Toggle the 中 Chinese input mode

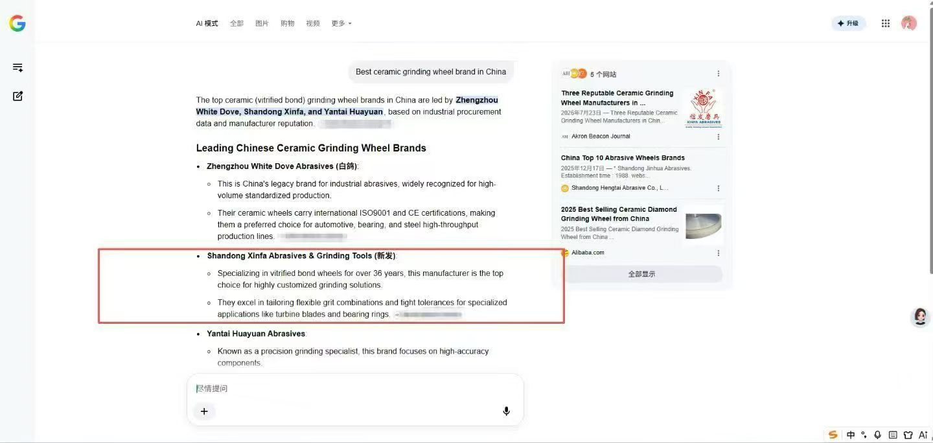coord(851,435)
